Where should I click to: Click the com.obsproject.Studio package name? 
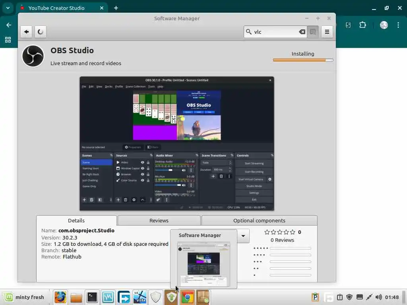(x=86, y=230)
